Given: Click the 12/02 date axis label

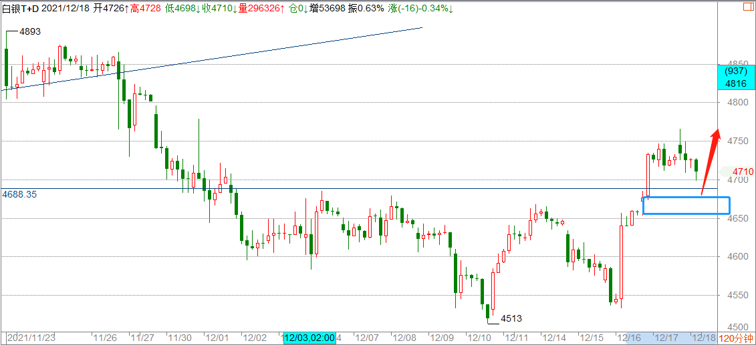Looking at the screenshot, I should click(x=254, y=339).
